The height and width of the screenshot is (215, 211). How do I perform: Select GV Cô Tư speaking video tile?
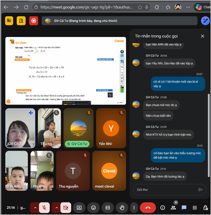click(x=20, y=128)
